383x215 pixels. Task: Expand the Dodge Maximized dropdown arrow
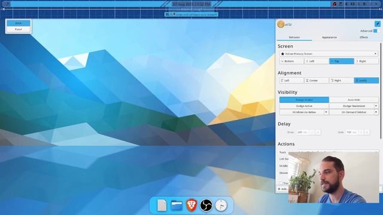pos(376,106)
